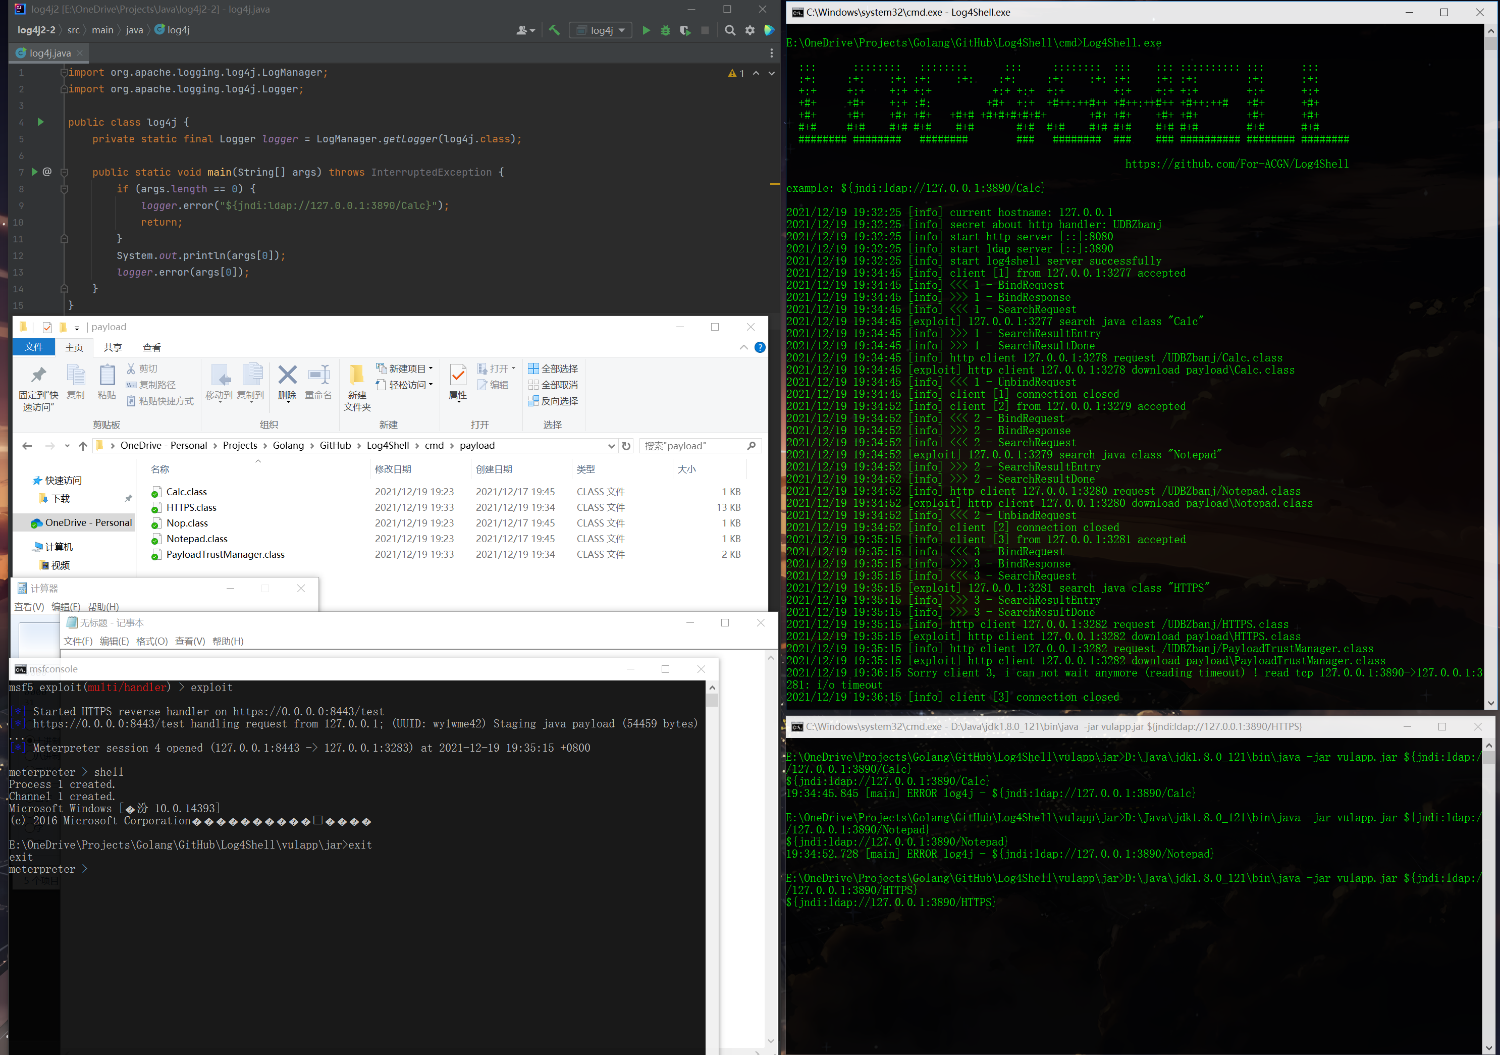
Task: Click Log4Shell in the Explorer breadcrumb path
Action: tap(388, 446)
